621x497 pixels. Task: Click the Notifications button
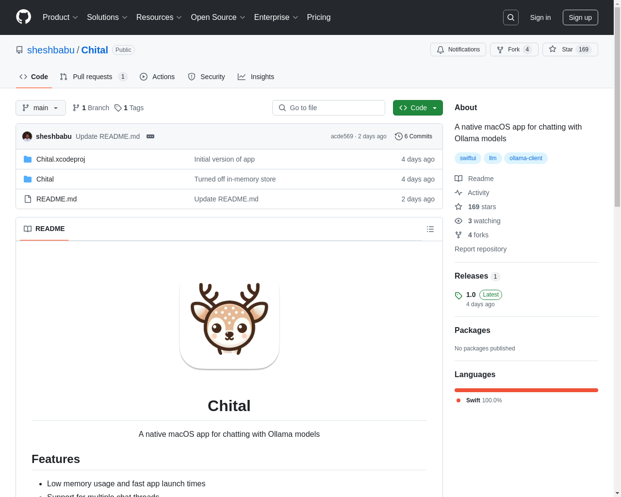(458, 50)
